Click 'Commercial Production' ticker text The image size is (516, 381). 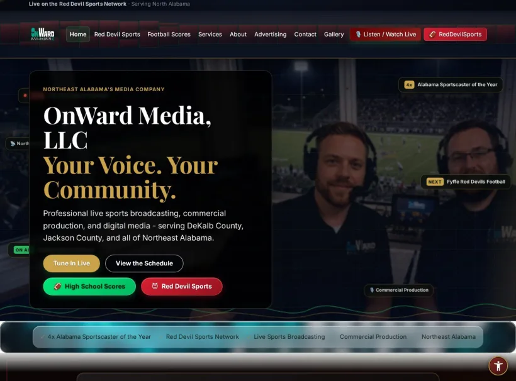coord(373,336)
